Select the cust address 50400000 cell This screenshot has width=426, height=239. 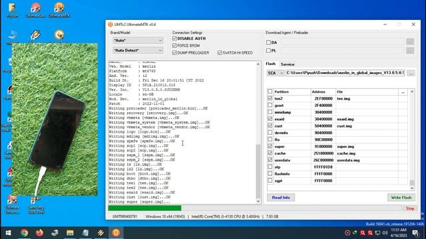[x=323, y=126]
